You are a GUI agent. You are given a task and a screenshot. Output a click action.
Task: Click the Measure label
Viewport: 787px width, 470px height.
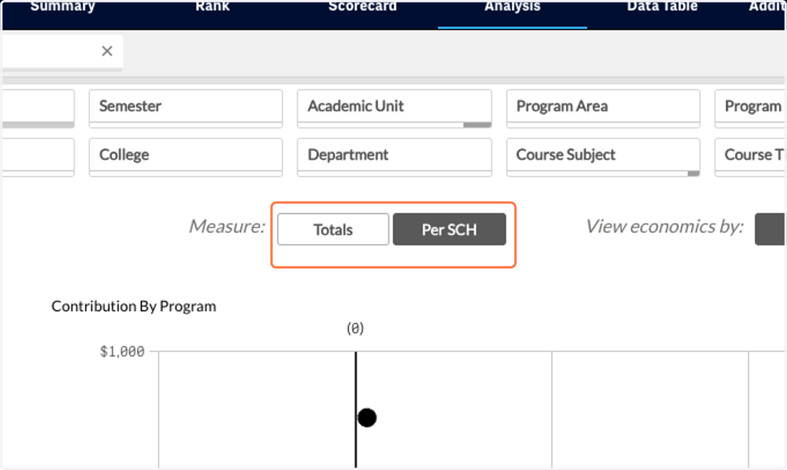[x=227, y=226]
